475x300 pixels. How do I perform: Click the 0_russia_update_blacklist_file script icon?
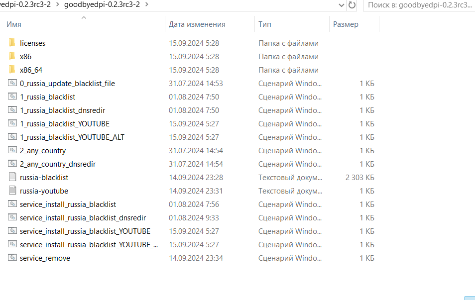(12, 83)
